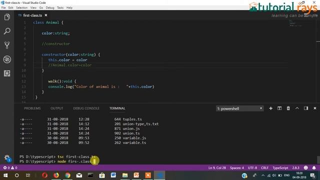The width and height of the screenshot is (320, 180).
Task: Change line endings via CRLF
Action: (x=264, y=168)
